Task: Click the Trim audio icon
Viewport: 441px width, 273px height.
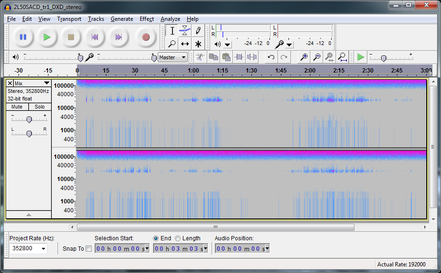Action: pyautogui.click(x=239, y=57)
